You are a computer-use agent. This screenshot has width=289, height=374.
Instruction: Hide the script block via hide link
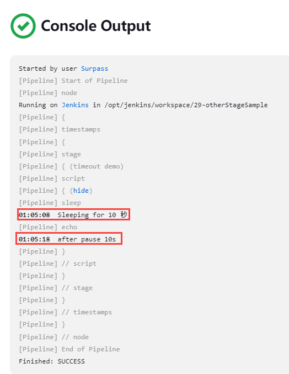(81, 191)
